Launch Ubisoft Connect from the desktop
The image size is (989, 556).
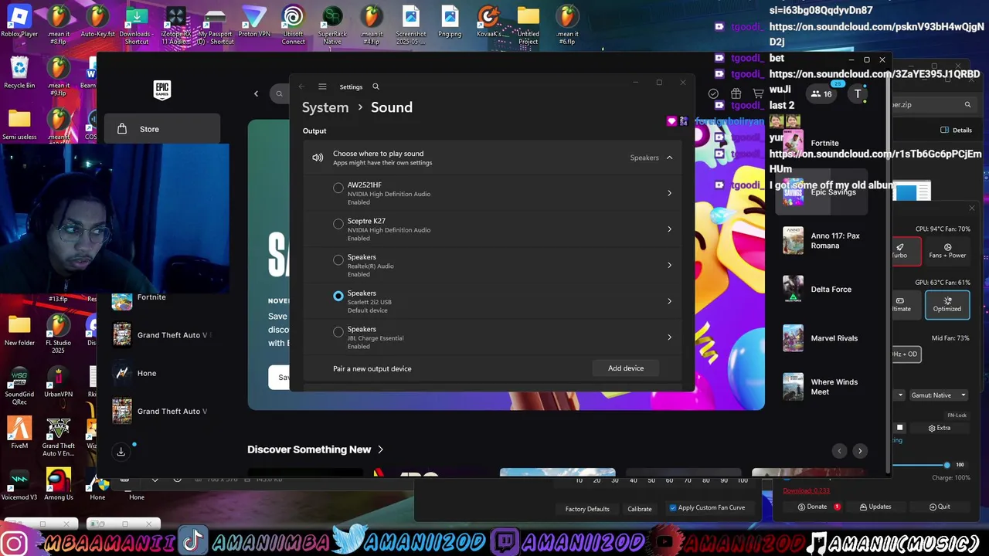[293, 23]
